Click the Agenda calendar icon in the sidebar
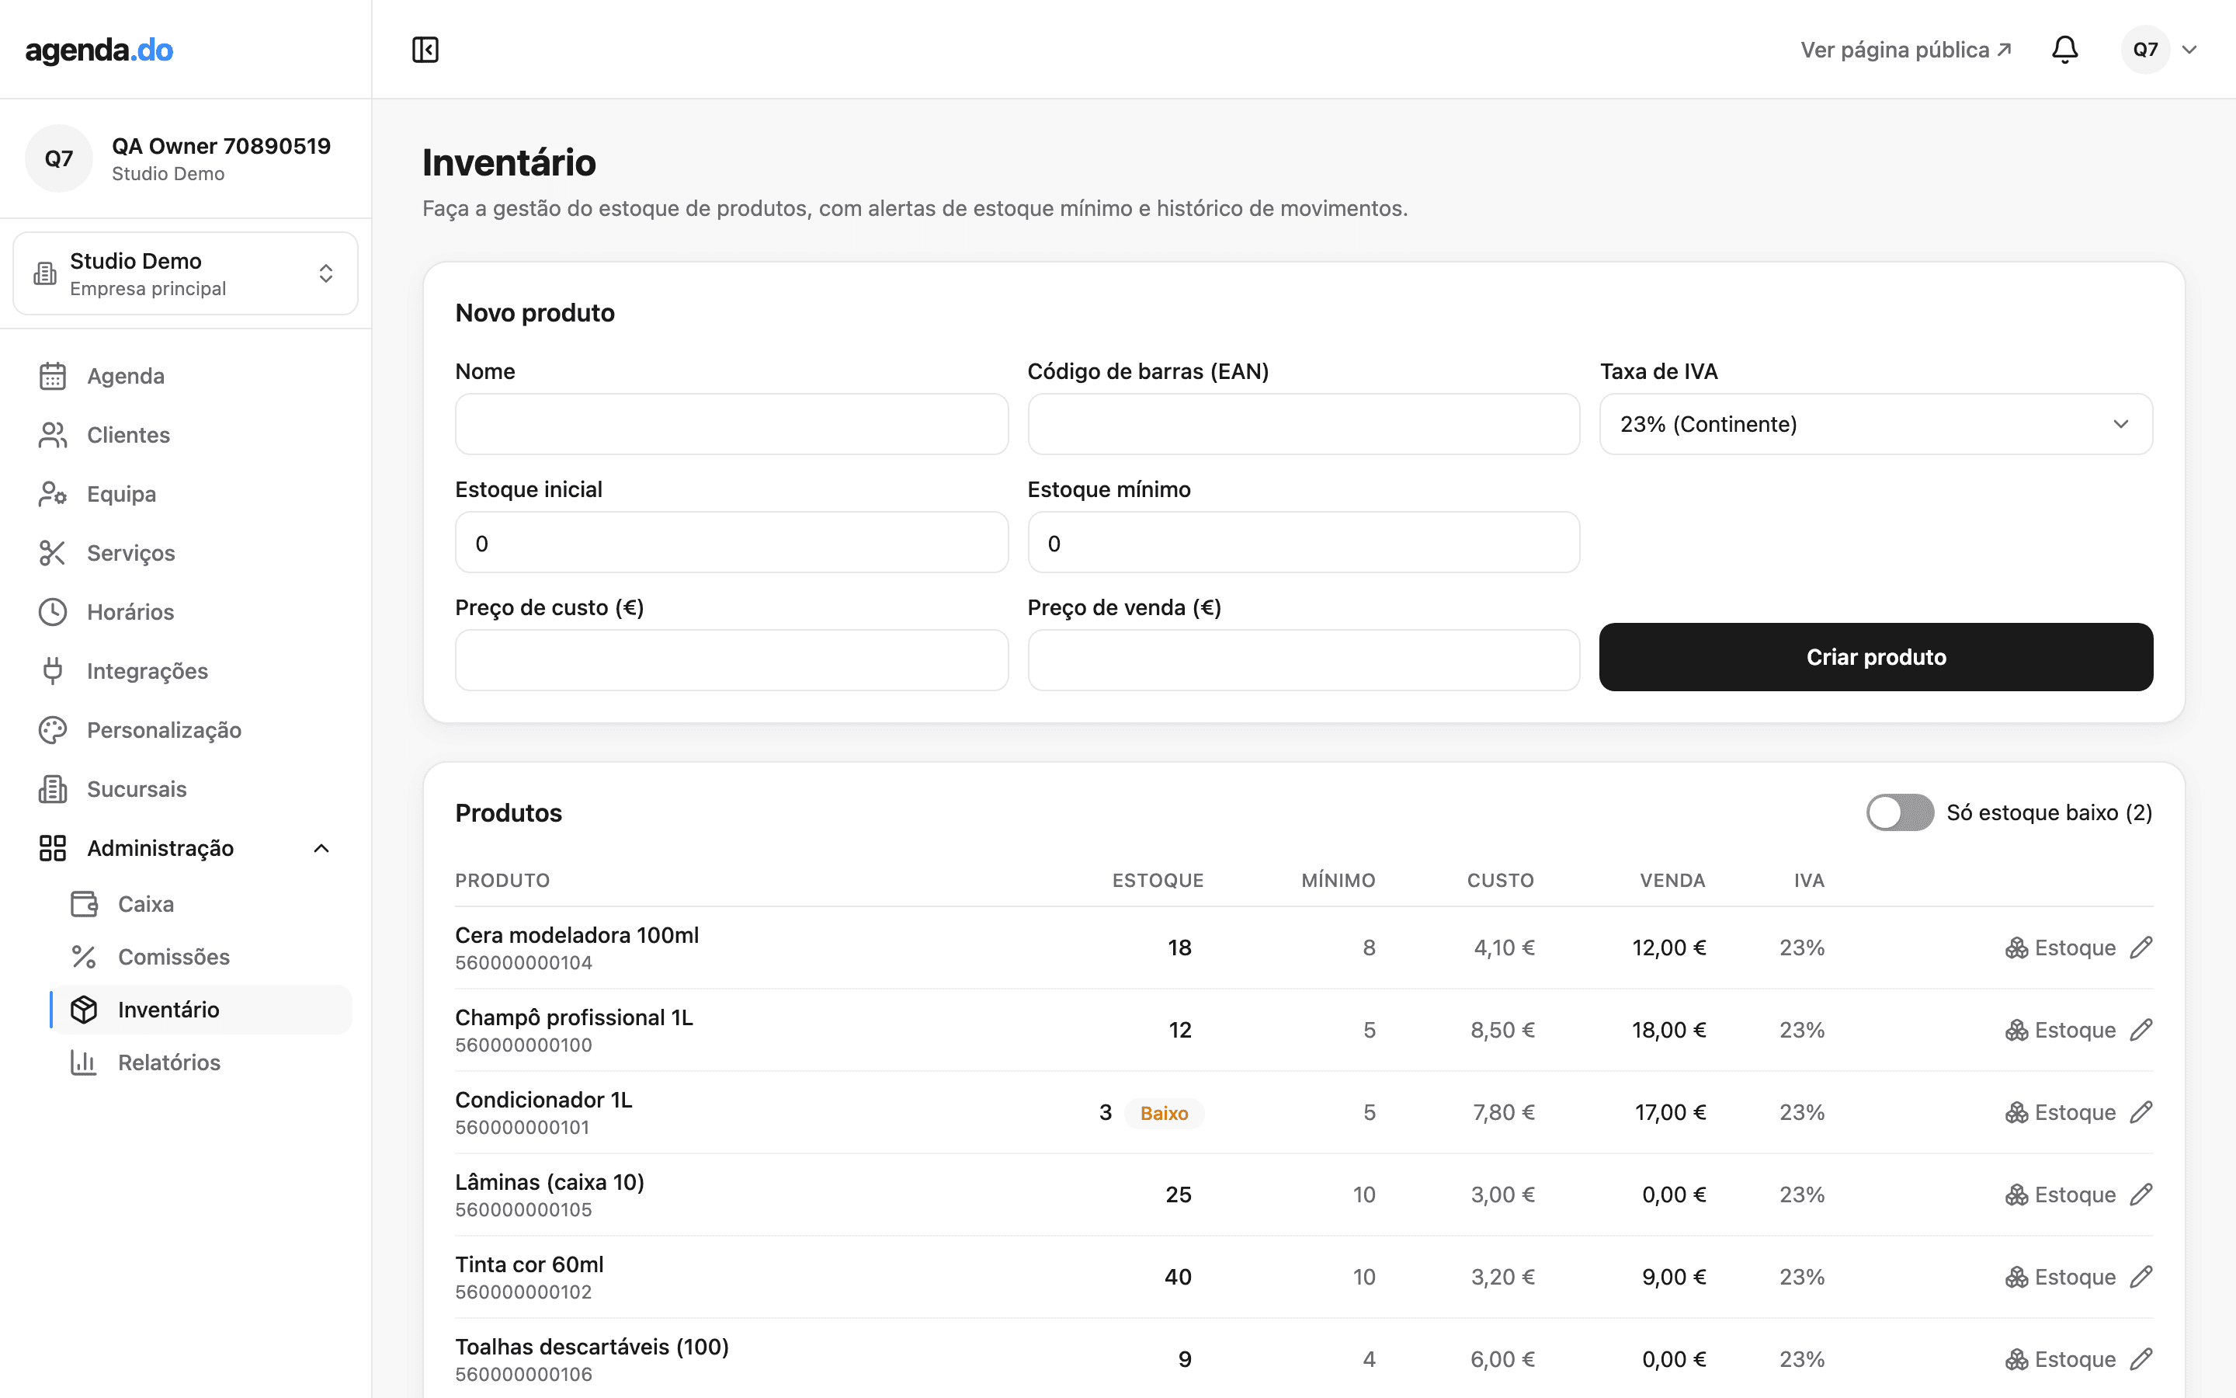 [x=53, y=377]
